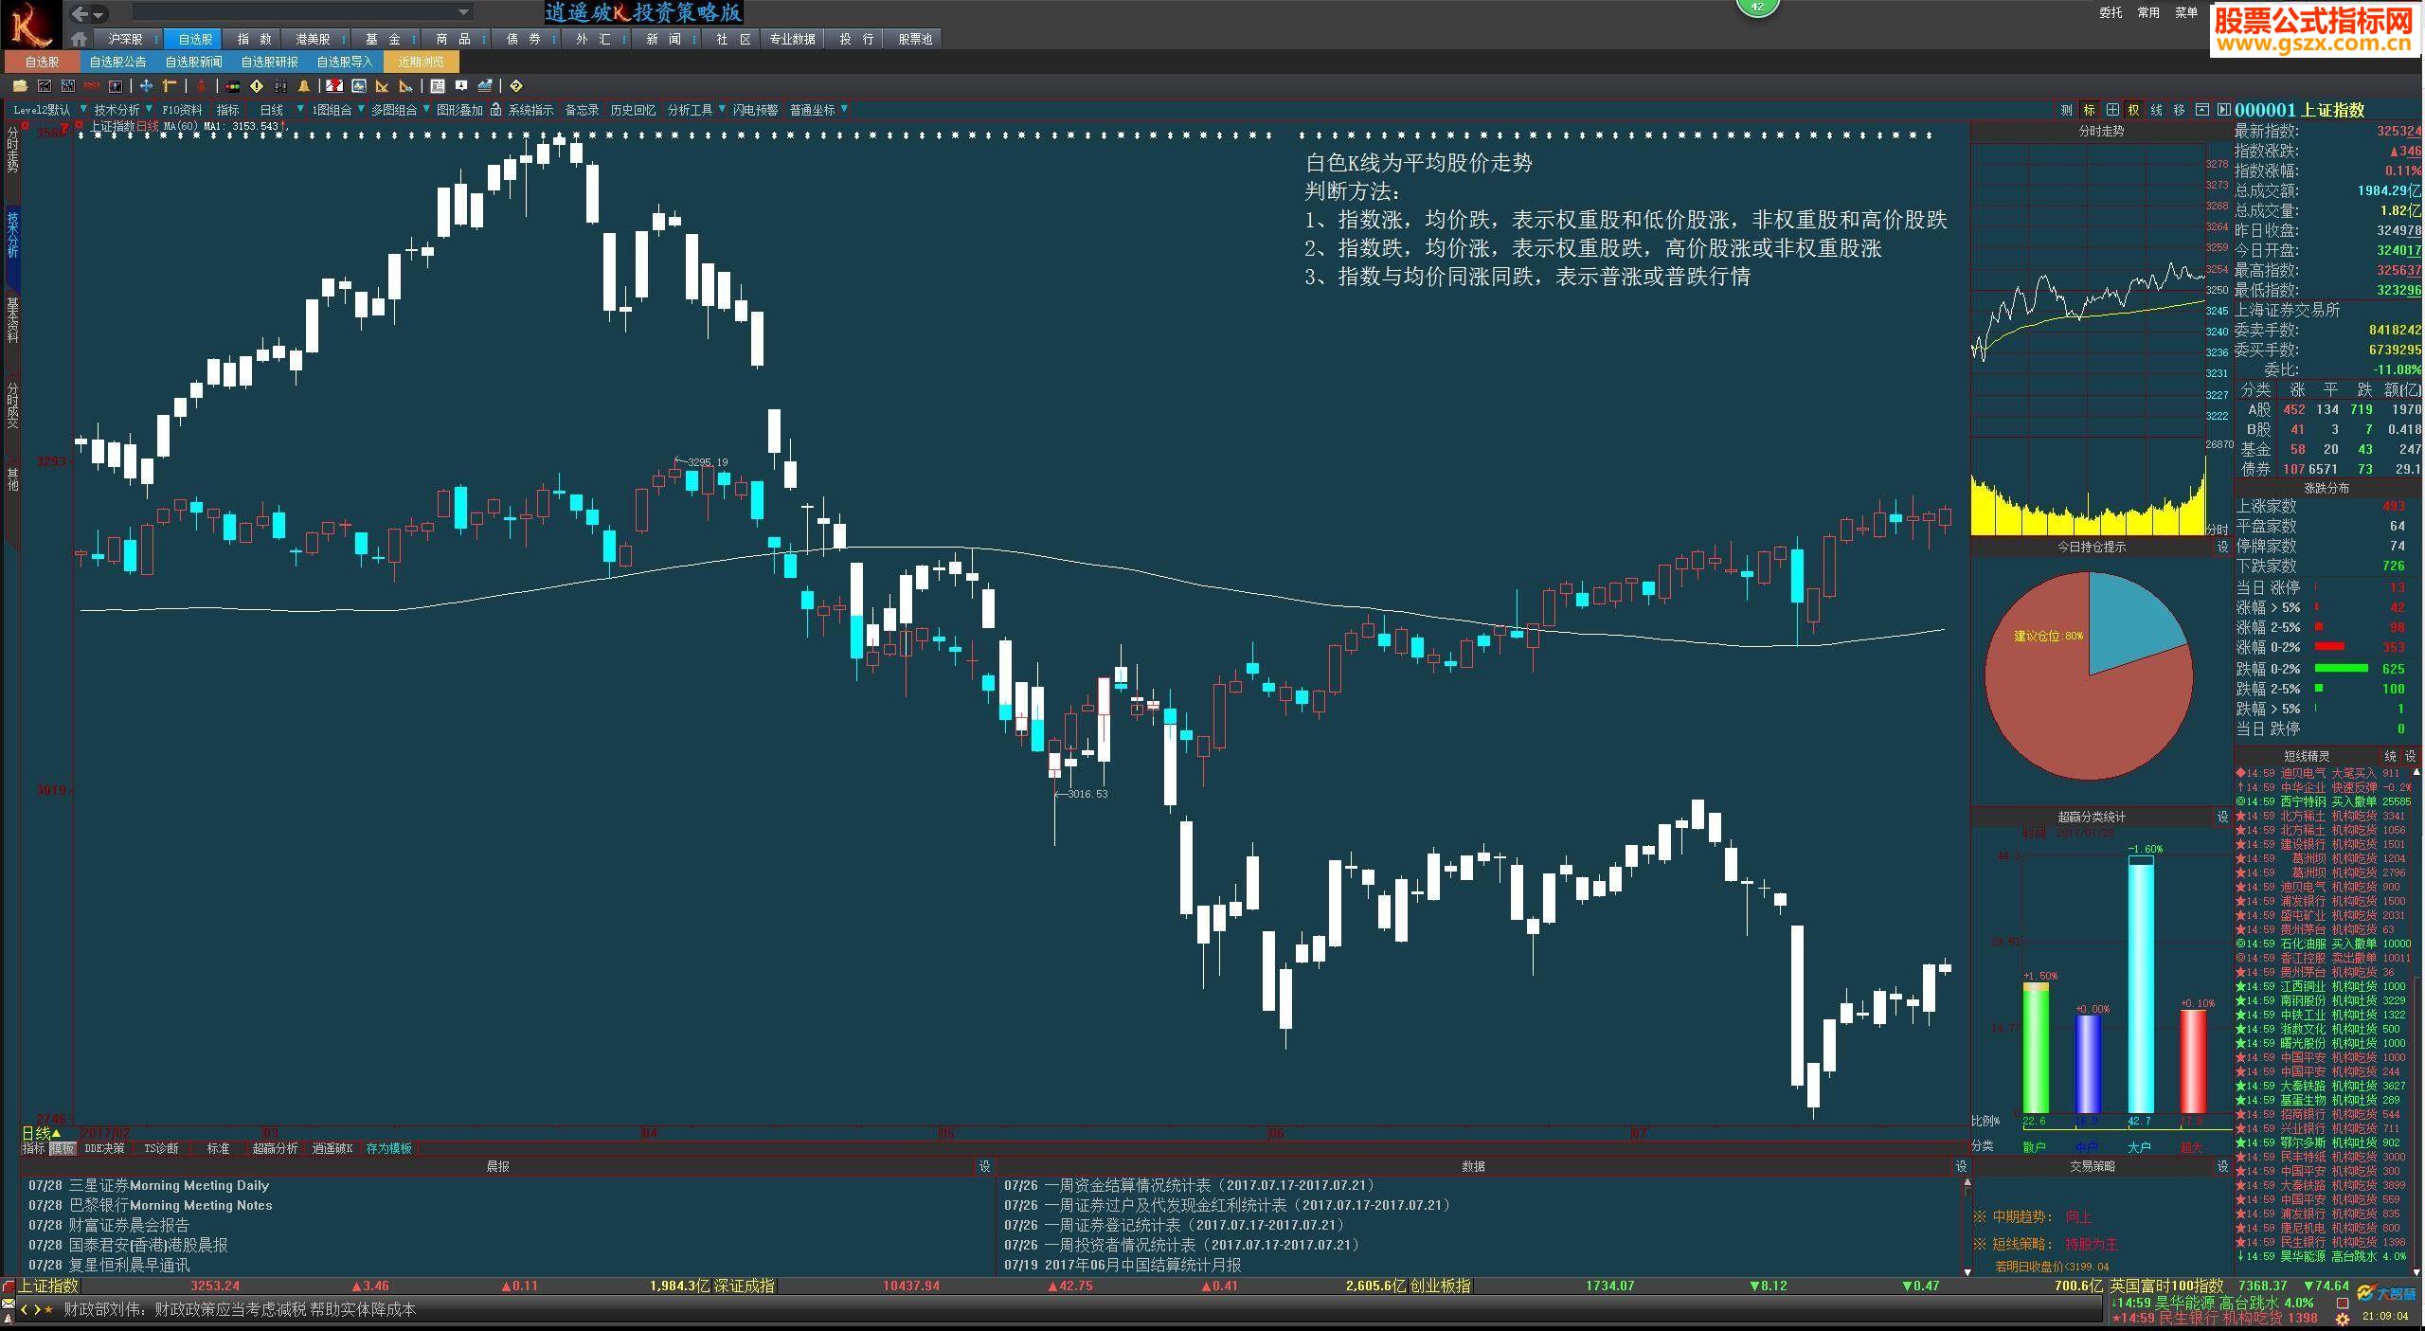Viewport: 2425px width, 1331px height.
Task: Click the blue move/crosshair arrows icon
Action: [147, 86]
